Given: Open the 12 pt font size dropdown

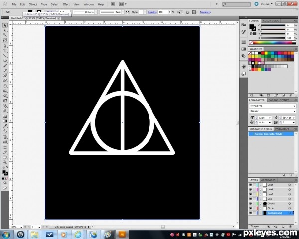Looking at the screenshot, I should click(x=270, y=118).
